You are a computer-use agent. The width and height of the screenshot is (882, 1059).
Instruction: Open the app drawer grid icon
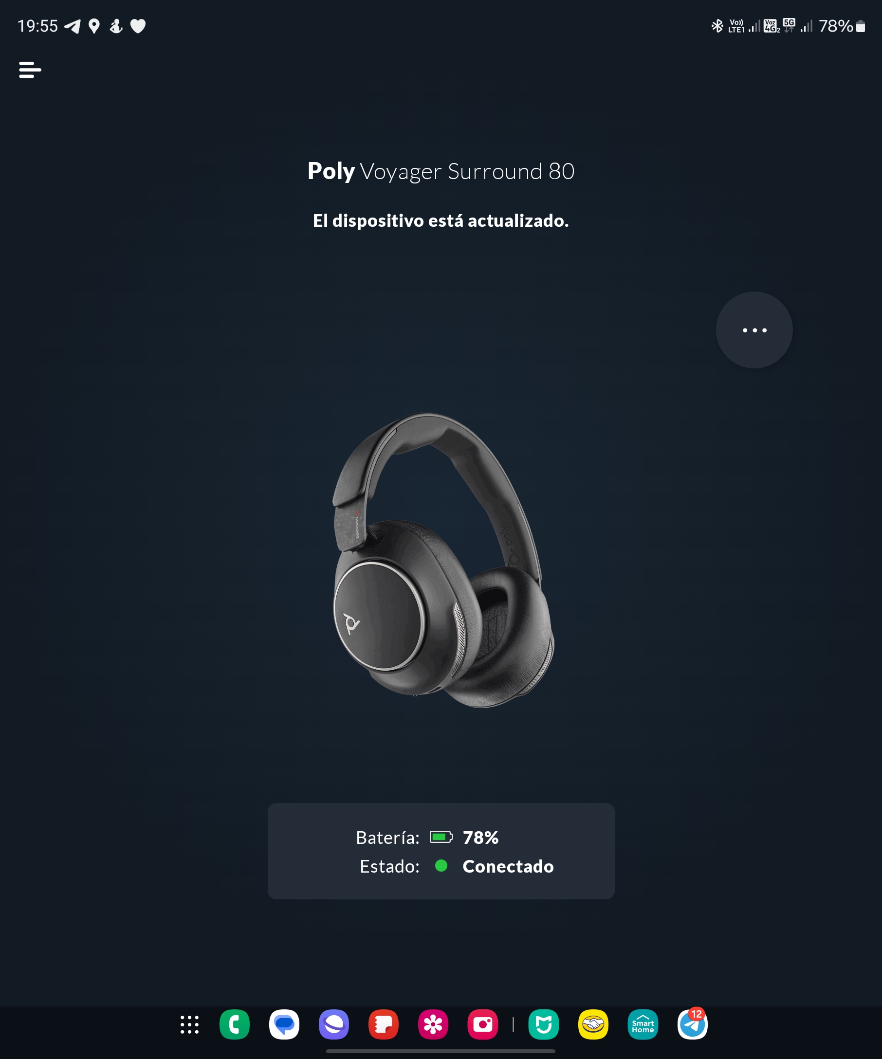click(190, 1024)
